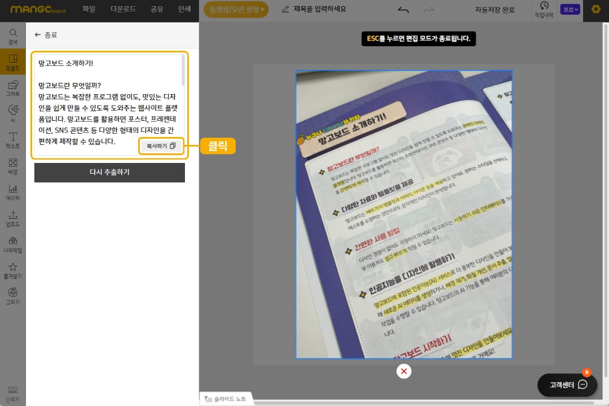Select the book photo on canvas
Image resolution: width=609 pixels, height=406 pixels.
coord(404,214)
